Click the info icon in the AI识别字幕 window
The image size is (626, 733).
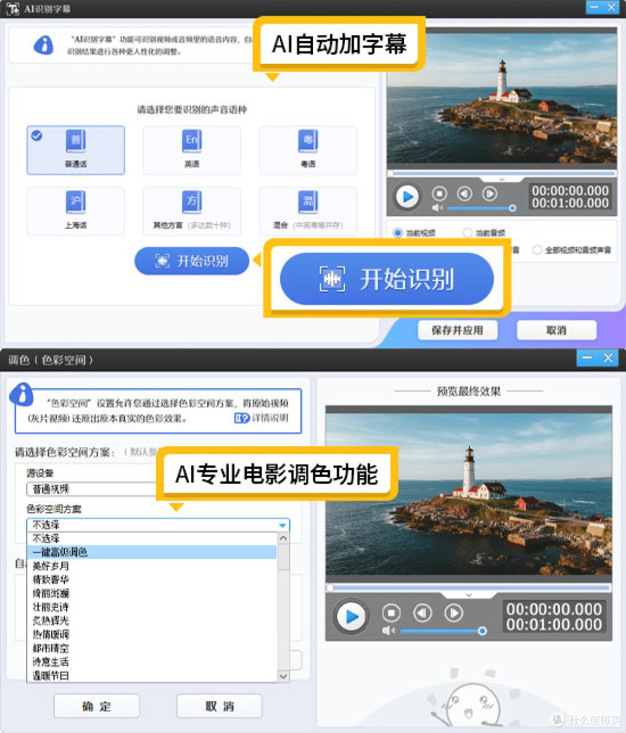click(x=43, y=45)
